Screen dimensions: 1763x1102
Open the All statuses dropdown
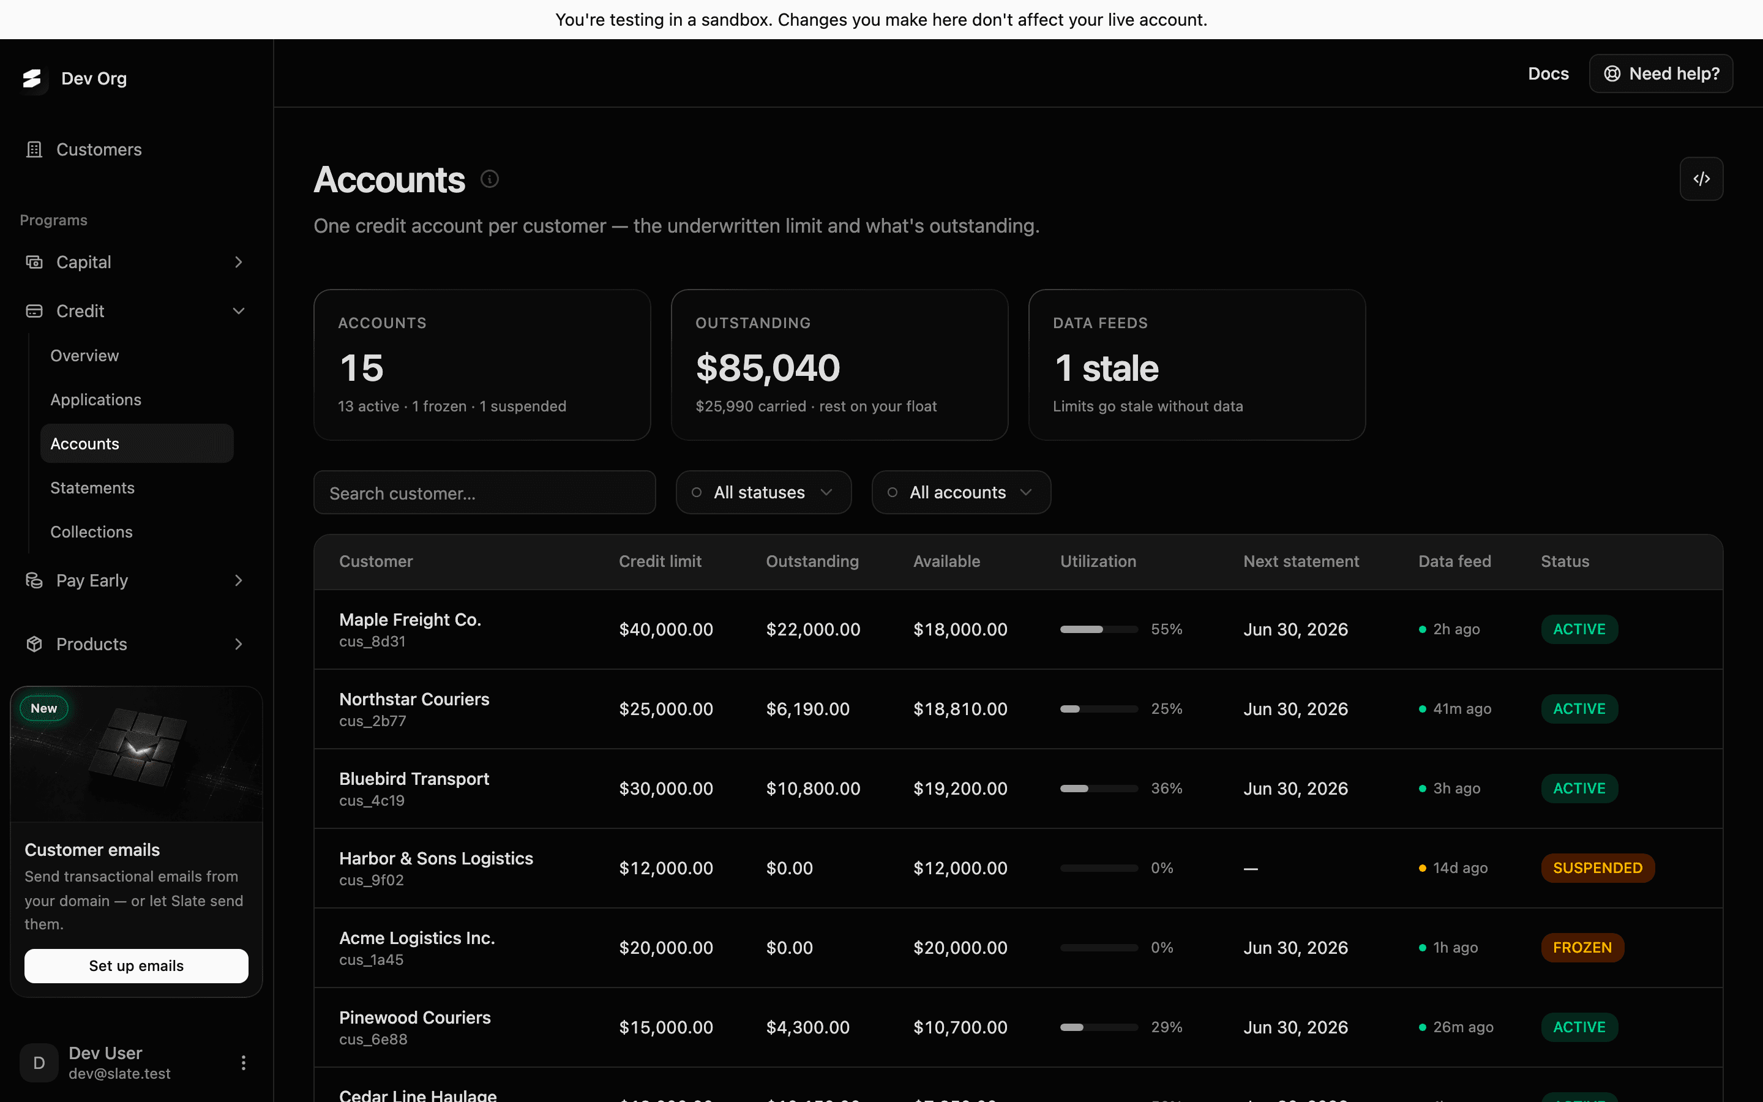tap(763, 492)
